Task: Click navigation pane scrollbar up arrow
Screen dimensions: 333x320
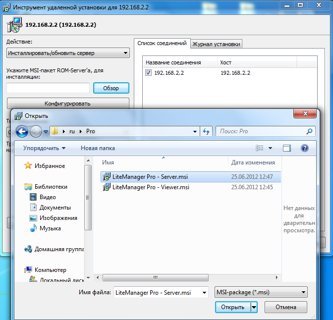Action: 88,161
